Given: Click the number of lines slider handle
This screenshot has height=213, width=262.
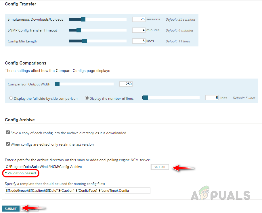Looking at the screenshot, I should pos(145,98).
